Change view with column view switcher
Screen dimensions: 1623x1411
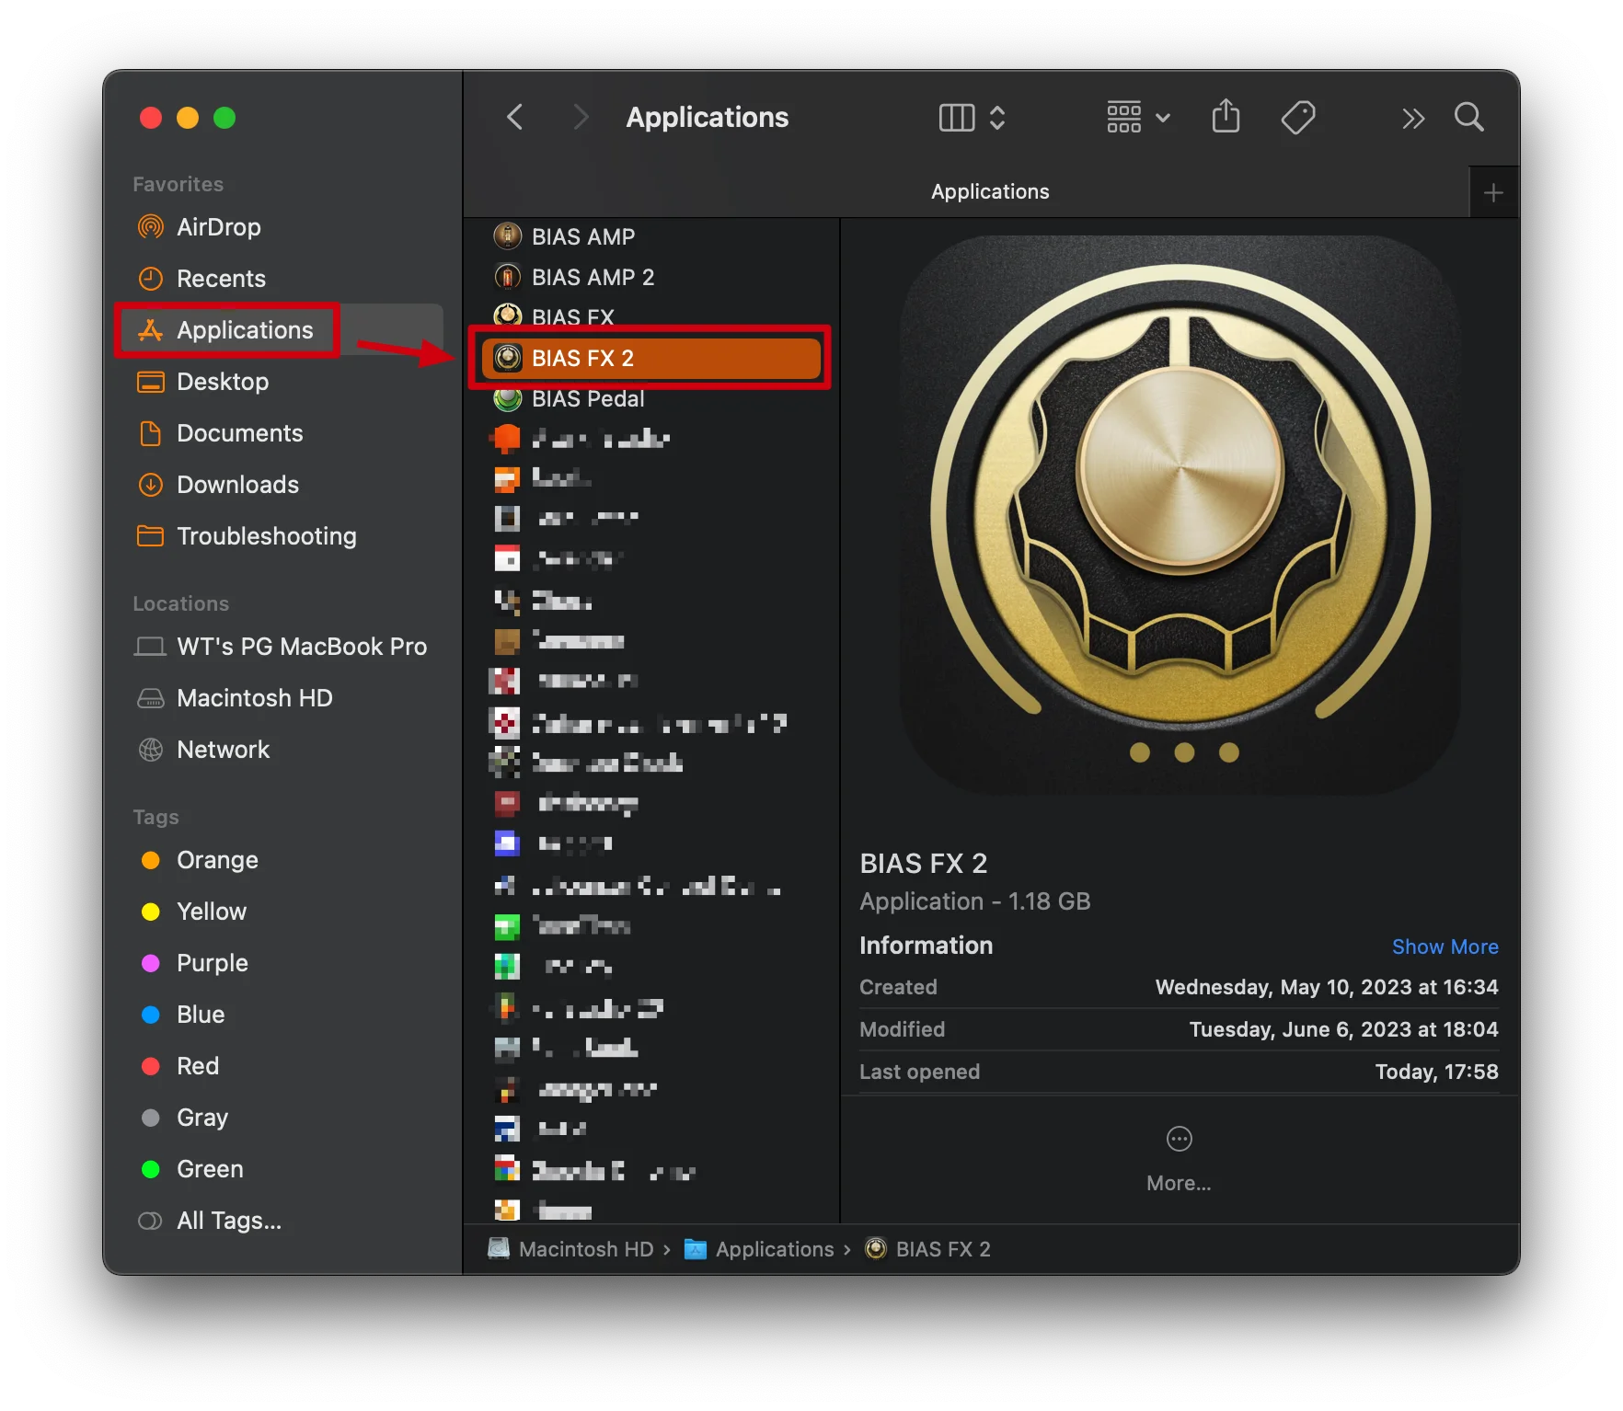coord(972,118)
